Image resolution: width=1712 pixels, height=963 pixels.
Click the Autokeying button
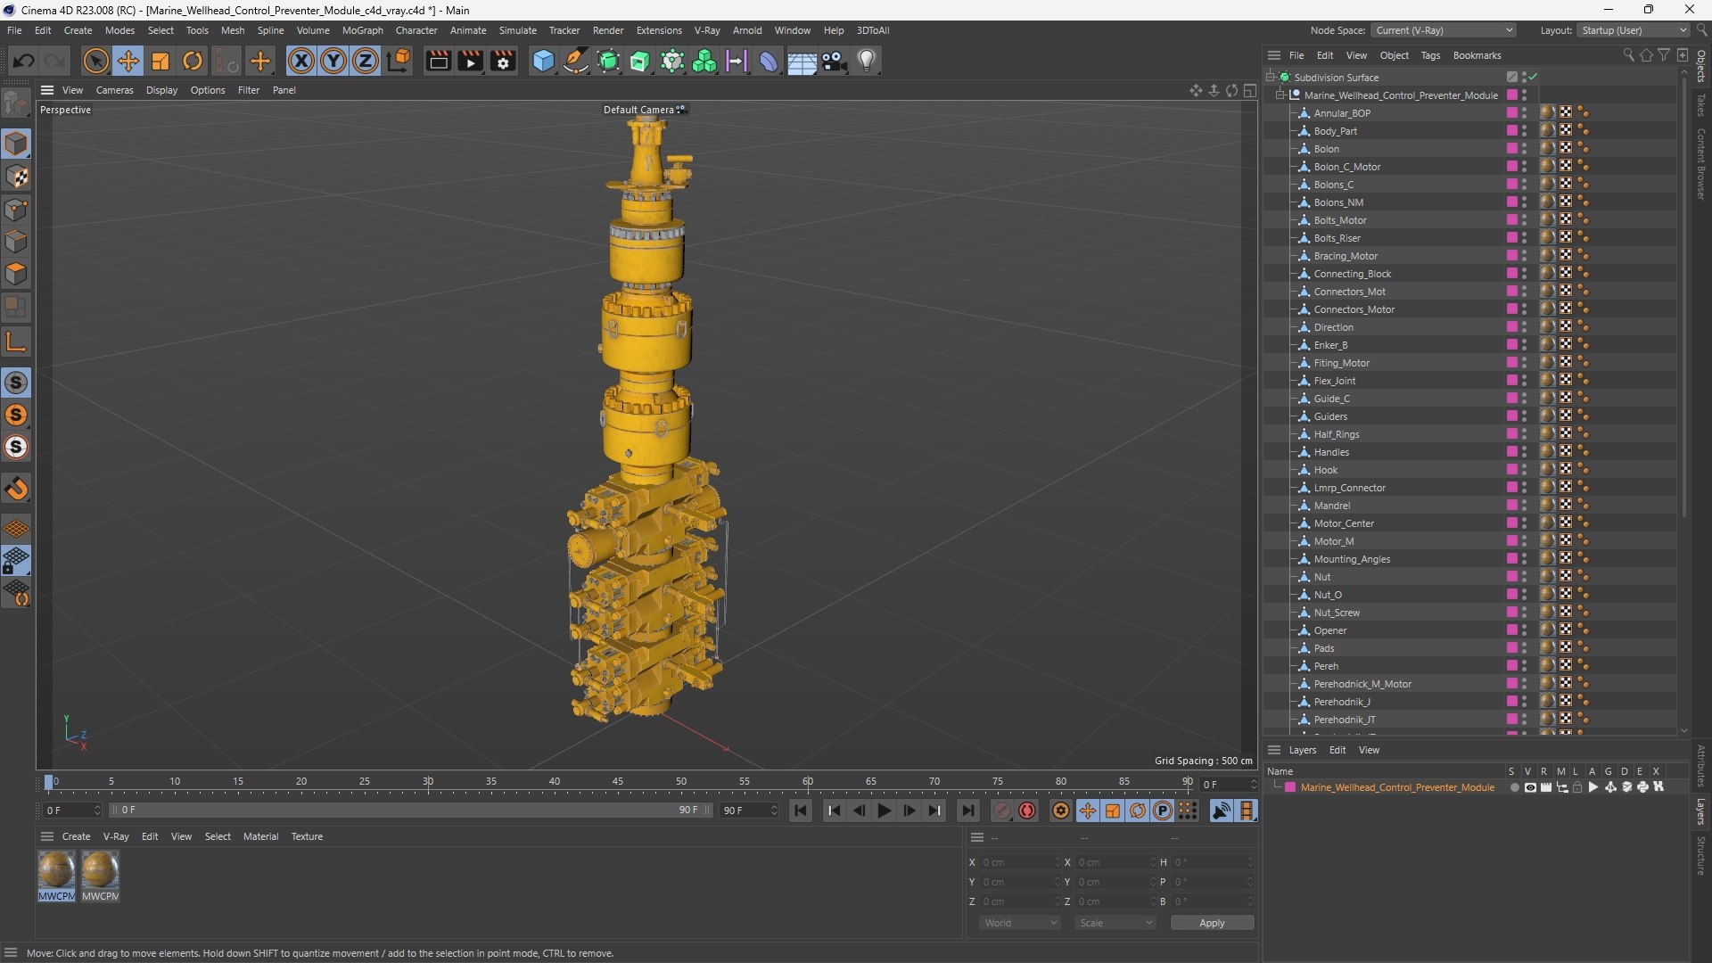[1027, 811]
